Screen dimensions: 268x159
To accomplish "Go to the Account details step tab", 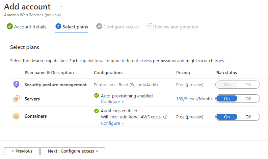I will [26, 27].
